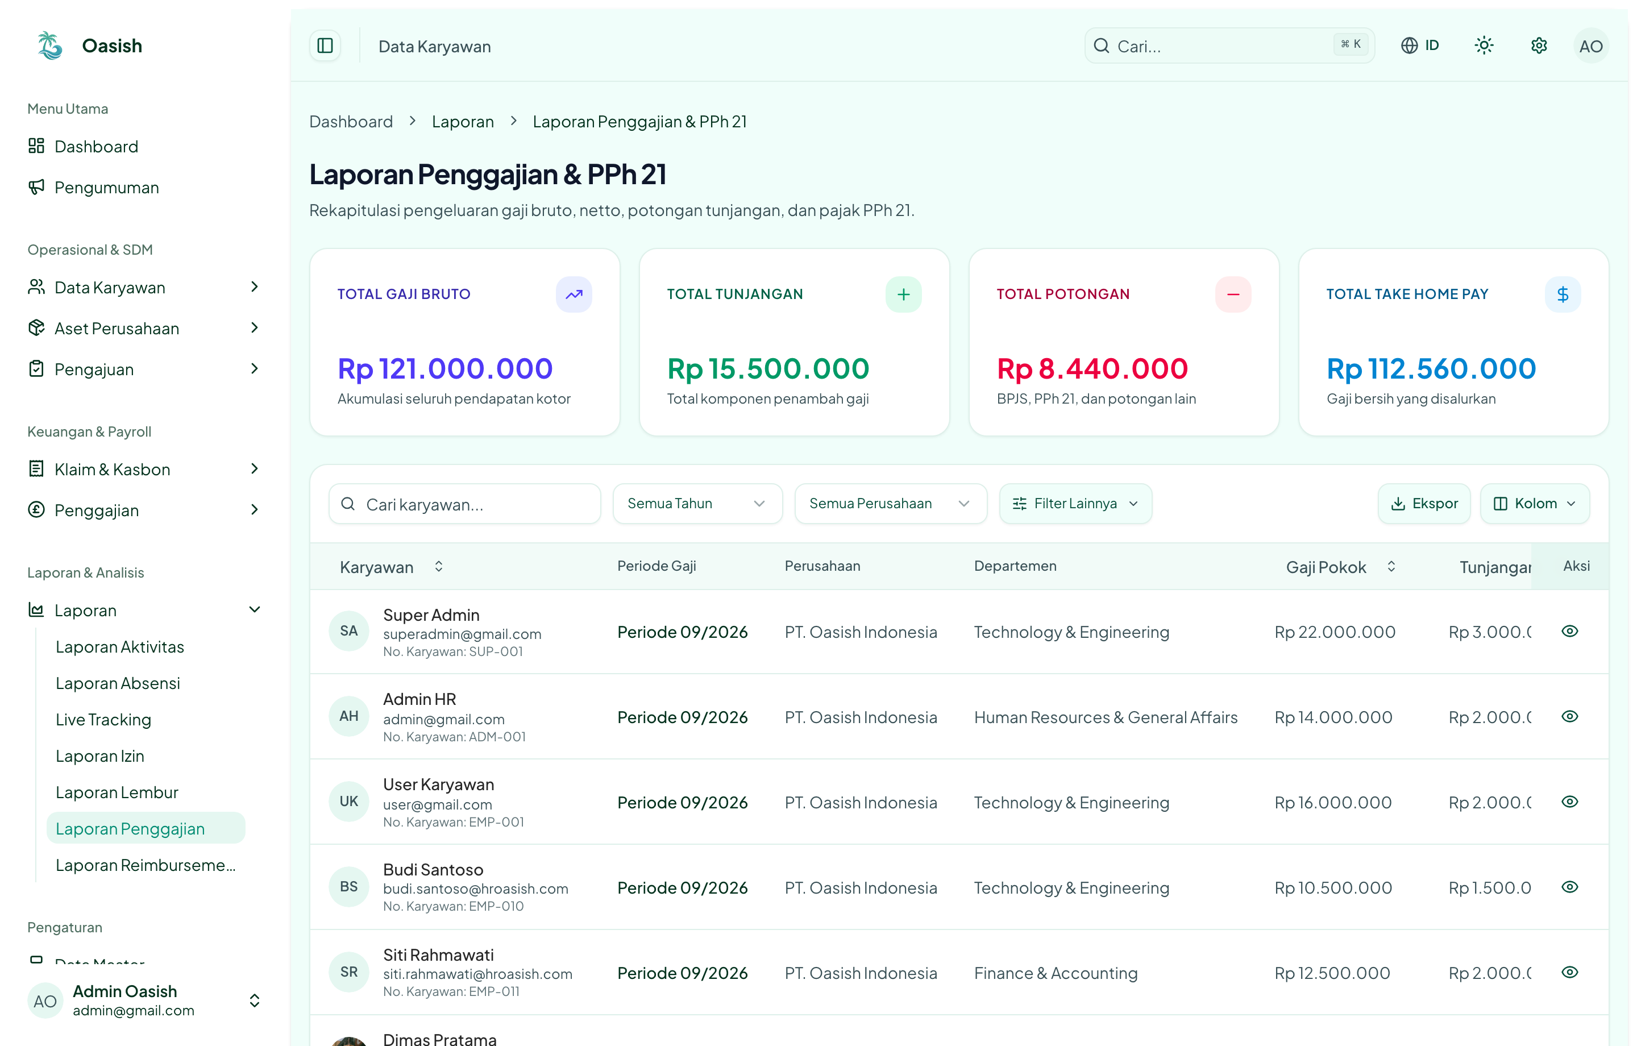The image size is (1637, 1046).
Task: Focus the Cari karyawan search field
Action: point(465,504)
